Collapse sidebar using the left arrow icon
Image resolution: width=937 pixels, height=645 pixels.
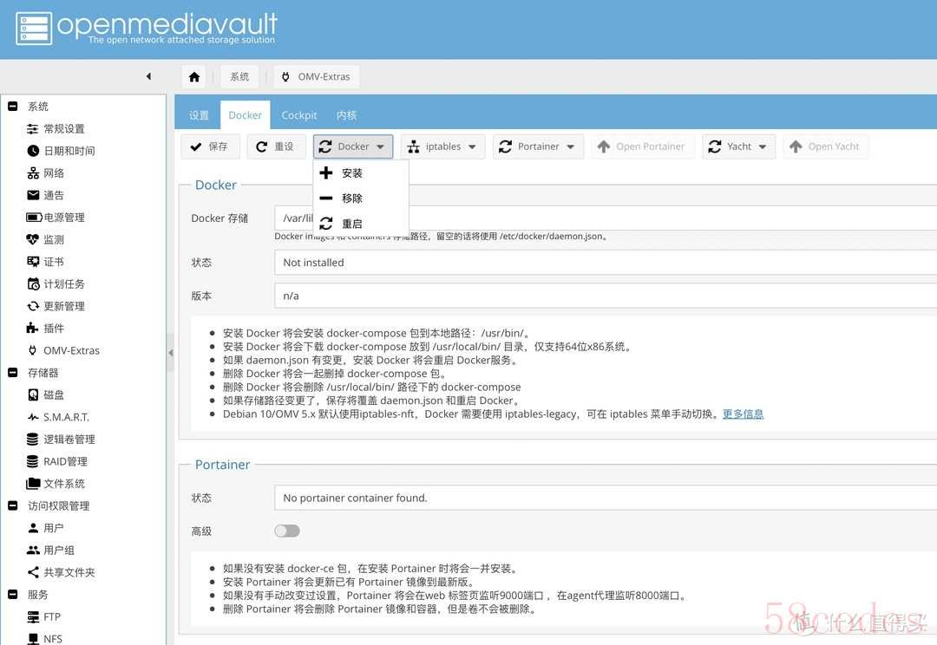(x=148, y=76)
